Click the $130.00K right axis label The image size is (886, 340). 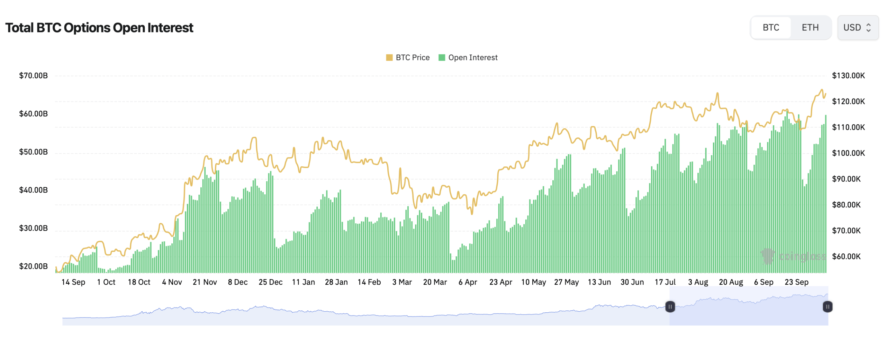tap(848, 76)
